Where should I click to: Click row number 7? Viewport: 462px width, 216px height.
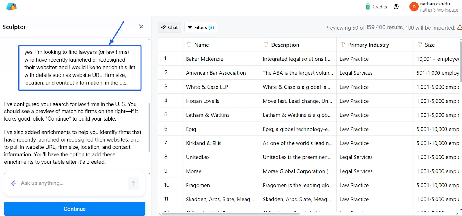[x=166, y=143]
